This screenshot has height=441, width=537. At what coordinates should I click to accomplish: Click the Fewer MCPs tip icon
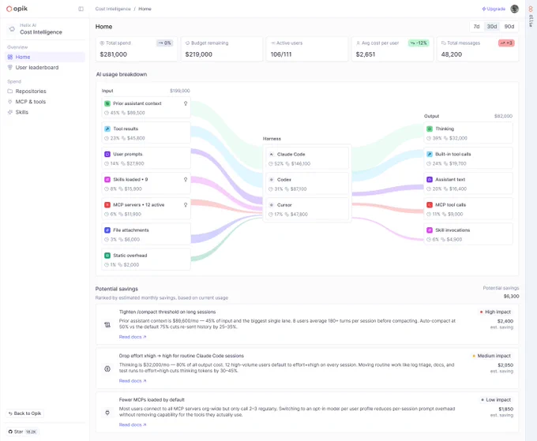coord(107,413)
